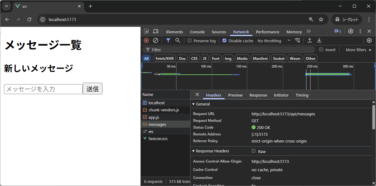Screen dimensions: 376x186
Task: Open DevTools customize three-dot menu
Action: pyautogui.click(x=360, y=31)
